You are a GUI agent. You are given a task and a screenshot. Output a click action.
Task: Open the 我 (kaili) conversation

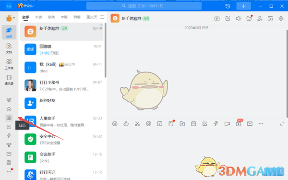[x=62, y=68]
